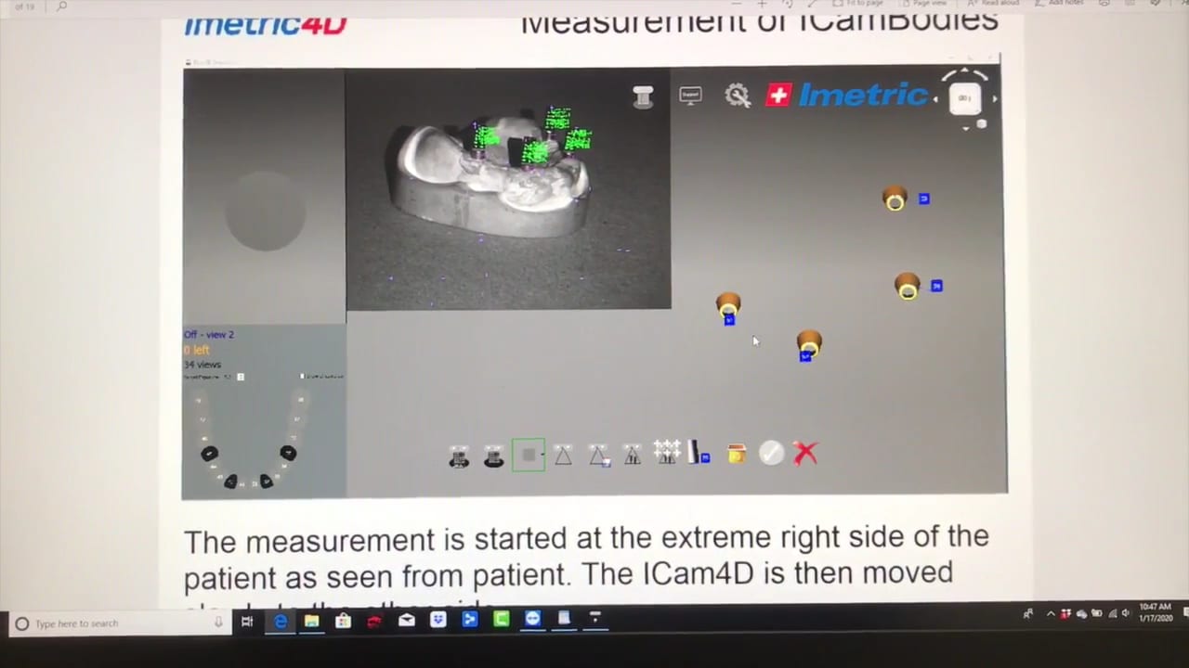Click the yellow box icon in bottom toolbar

click(x=737, y=454)
